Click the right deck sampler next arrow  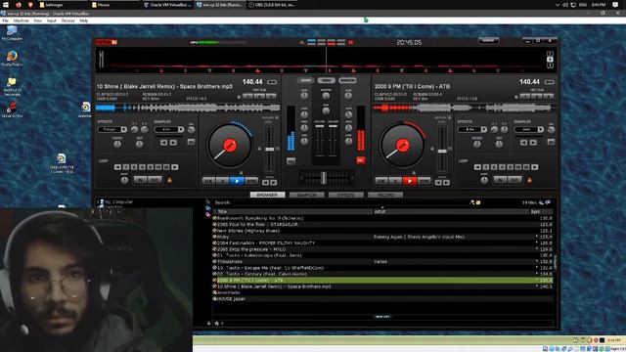click(533, 143)
